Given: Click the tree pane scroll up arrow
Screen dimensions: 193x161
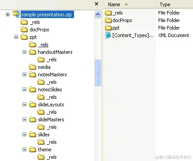Looking at the screenshot, I should click(98, 15).
